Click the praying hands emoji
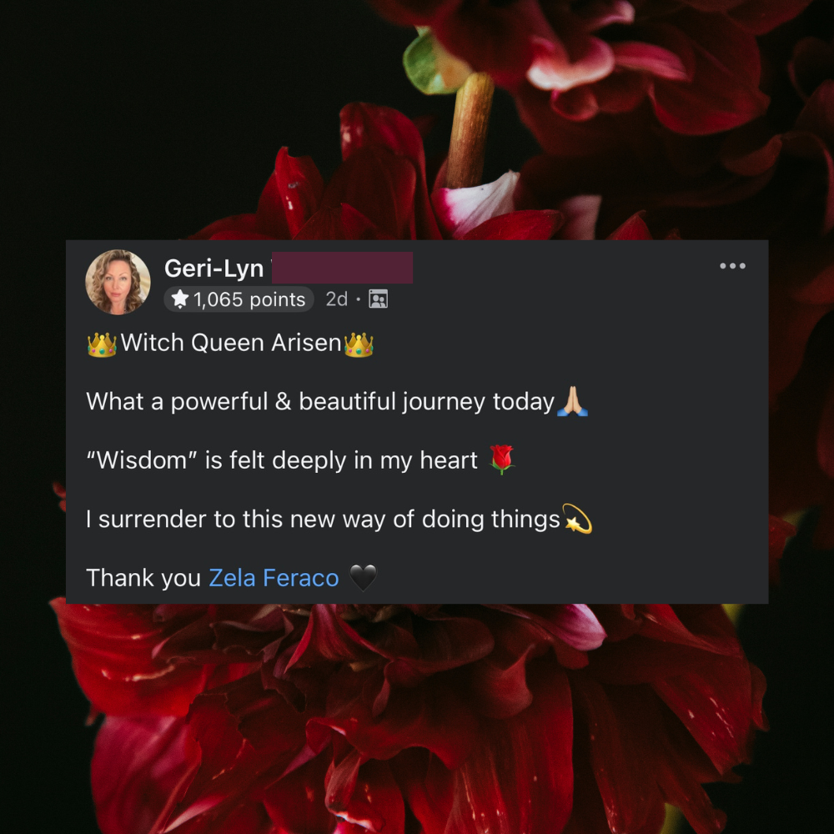 (572, 402)
